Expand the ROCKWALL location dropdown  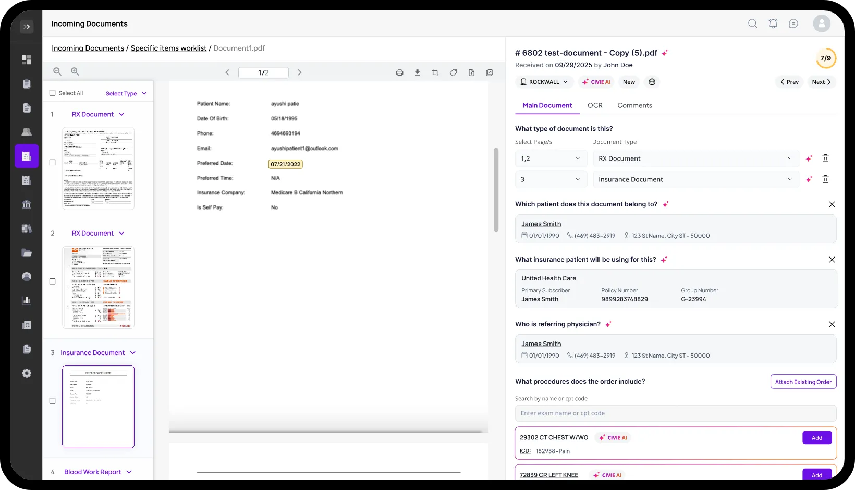[x=544, y=82]
